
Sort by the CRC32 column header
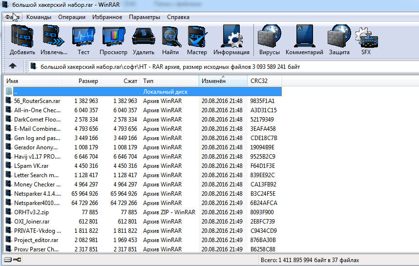click(265, 81)
